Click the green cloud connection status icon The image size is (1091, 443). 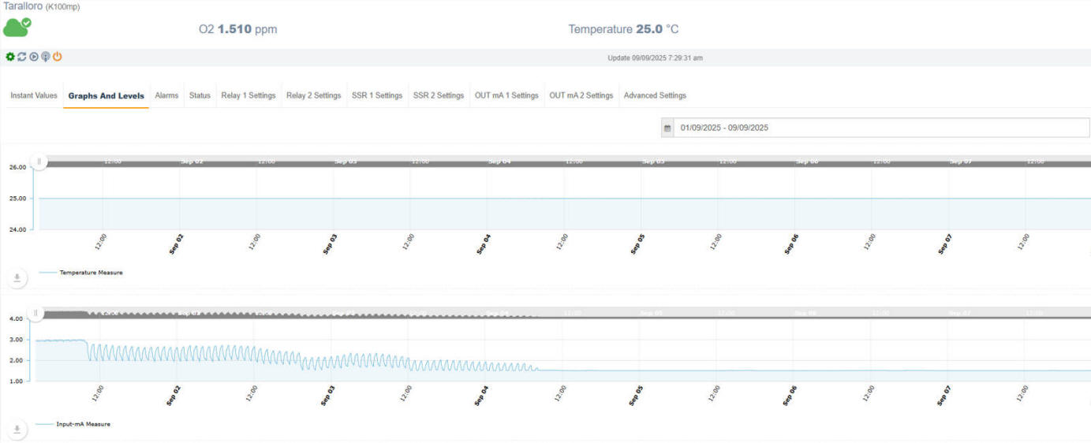17,27
